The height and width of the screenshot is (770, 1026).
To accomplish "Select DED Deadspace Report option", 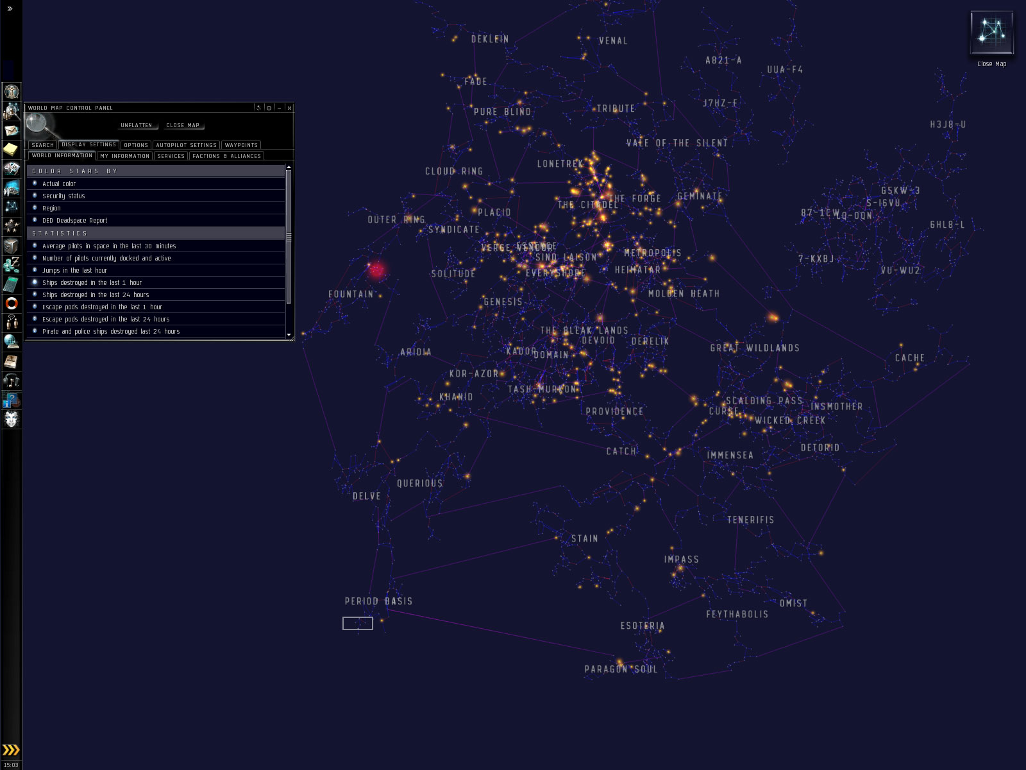I will 156,220.
